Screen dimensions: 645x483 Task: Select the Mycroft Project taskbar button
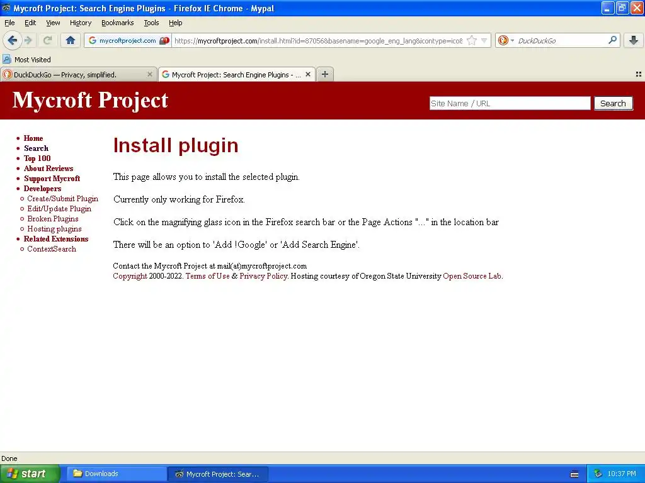(x=218, y=474)
